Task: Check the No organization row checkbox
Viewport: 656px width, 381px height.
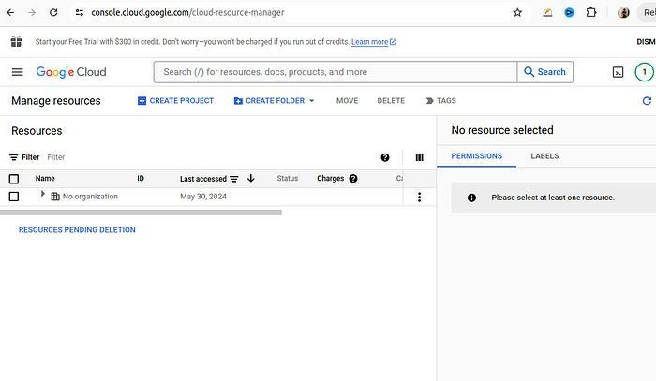Action: tap(14, 197)
